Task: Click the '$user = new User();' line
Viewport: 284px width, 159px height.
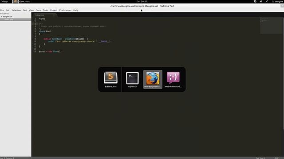Action: click(x=50, y=52)
